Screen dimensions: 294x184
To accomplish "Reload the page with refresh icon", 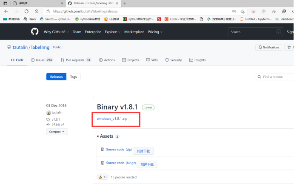I will [x=26, y=11].
